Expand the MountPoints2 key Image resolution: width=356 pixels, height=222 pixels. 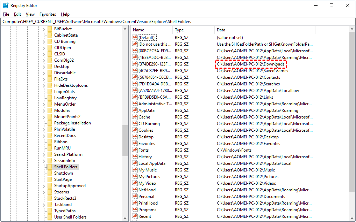[x=44, y=117]
